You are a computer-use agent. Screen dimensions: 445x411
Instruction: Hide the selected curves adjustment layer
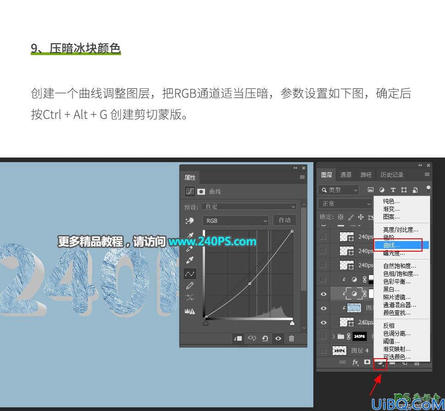(x=323, y=294)
